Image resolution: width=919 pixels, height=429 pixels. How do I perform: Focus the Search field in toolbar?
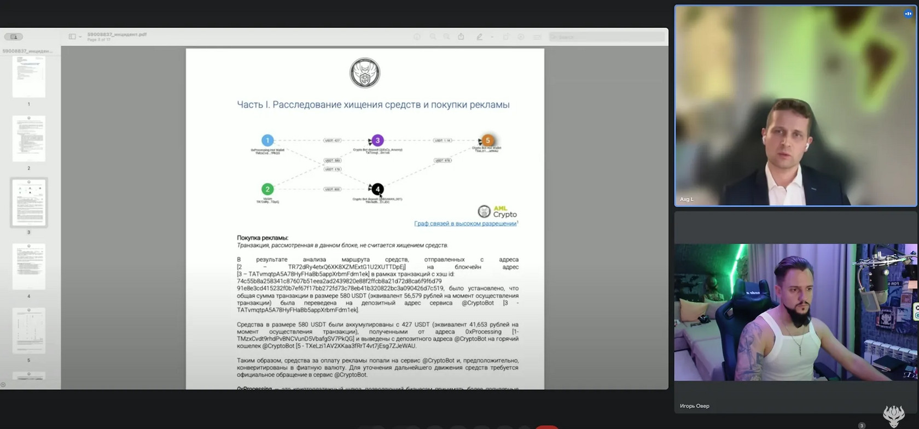[607, 37]
